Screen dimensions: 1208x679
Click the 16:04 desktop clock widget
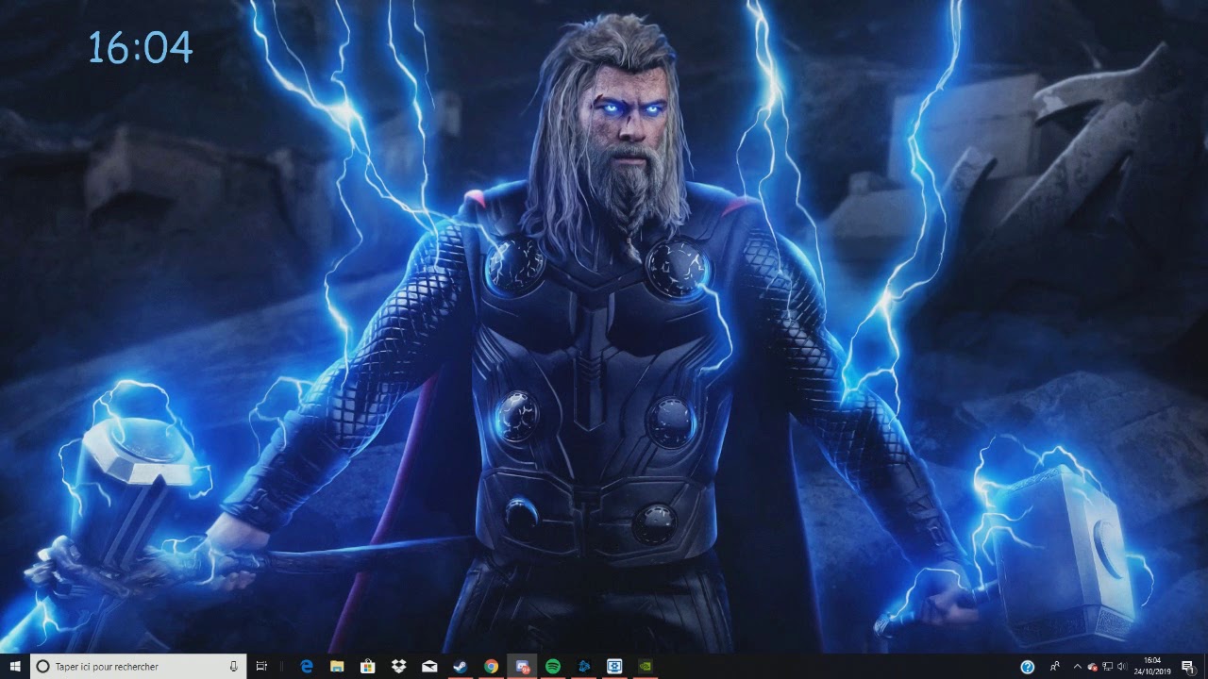point(141,47)
